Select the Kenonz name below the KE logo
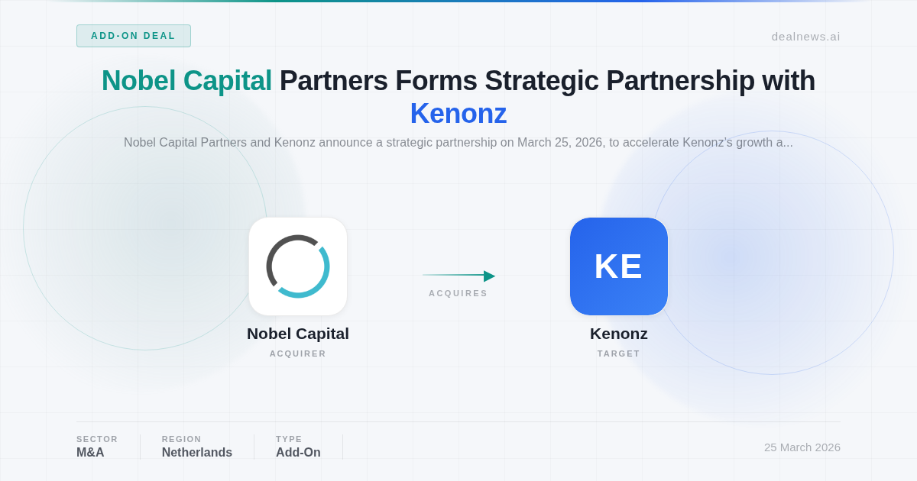The height and width of the screenshot is (481, 917). (x=619, y=334)
